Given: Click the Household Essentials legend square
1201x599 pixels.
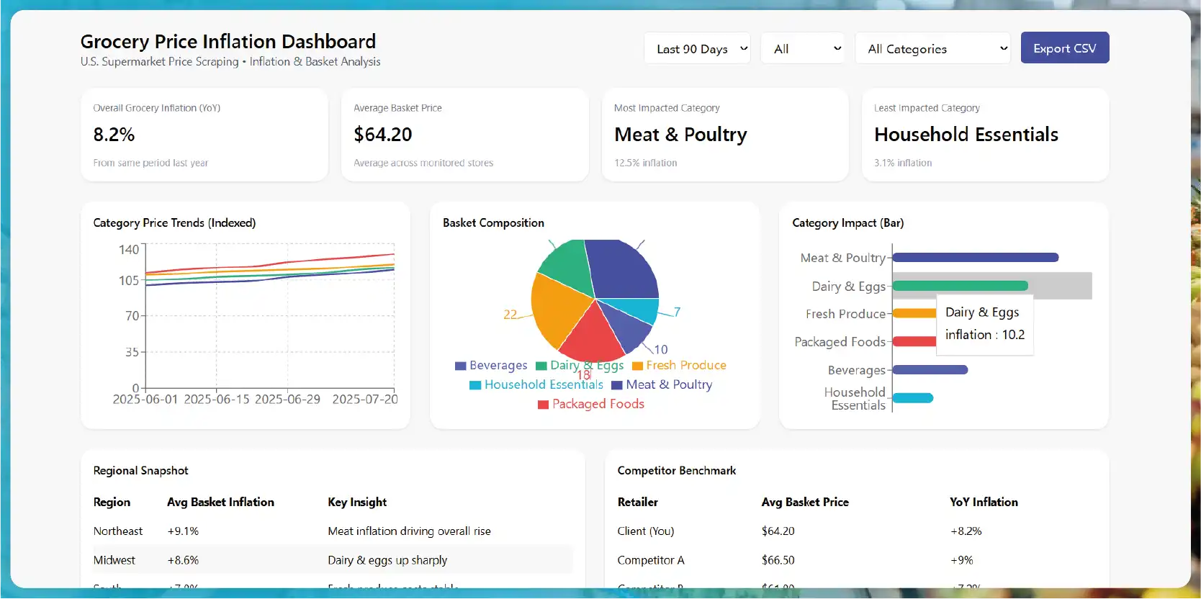Looking at the screenshot, I should (475, 385).
